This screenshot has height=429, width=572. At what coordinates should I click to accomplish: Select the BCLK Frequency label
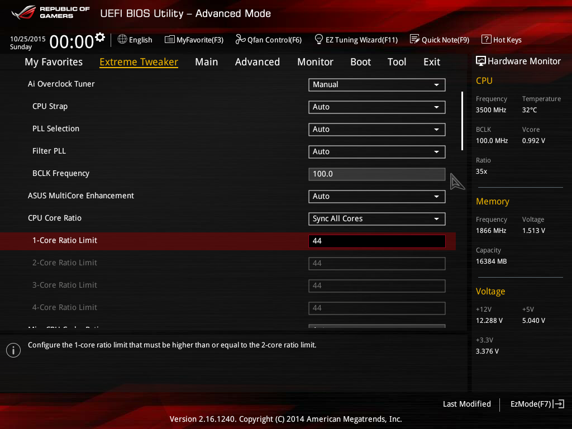[x=61, y=173]
